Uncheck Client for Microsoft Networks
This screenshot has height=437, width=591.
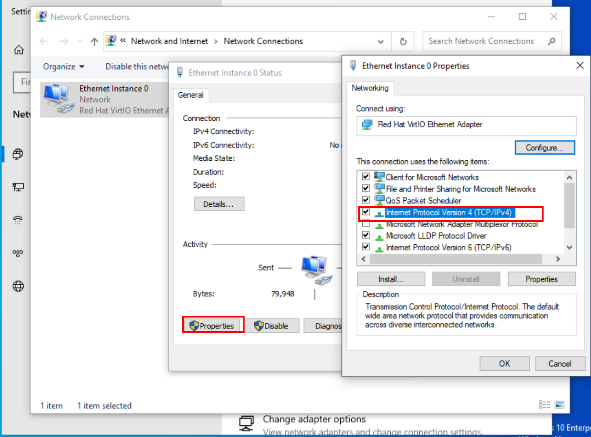pos(366,177)
